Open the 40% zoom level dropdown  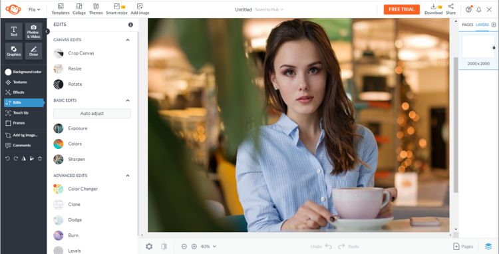[208, 247]
